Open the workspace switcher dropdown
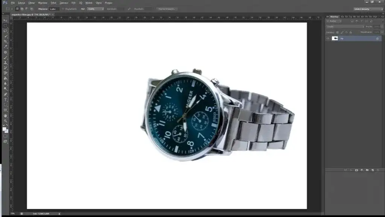The height and width of the screenshot is (217, 385). [368, 9]
